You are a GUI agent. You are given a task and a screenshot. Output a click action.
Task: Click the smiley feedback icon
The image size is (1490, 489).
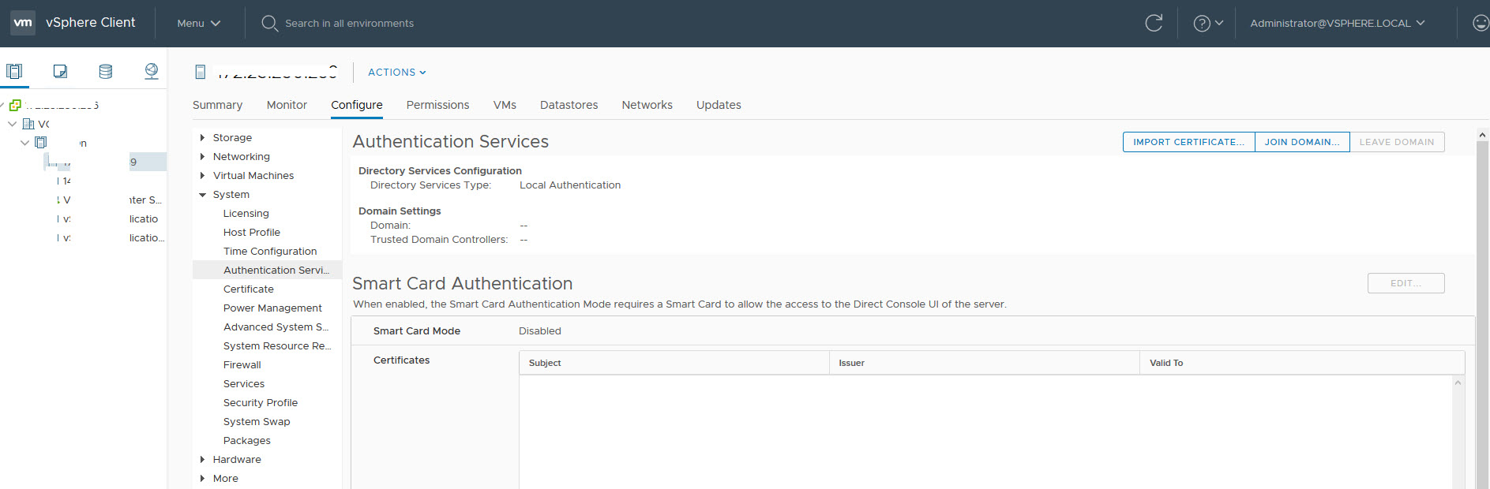[1481, 23]
